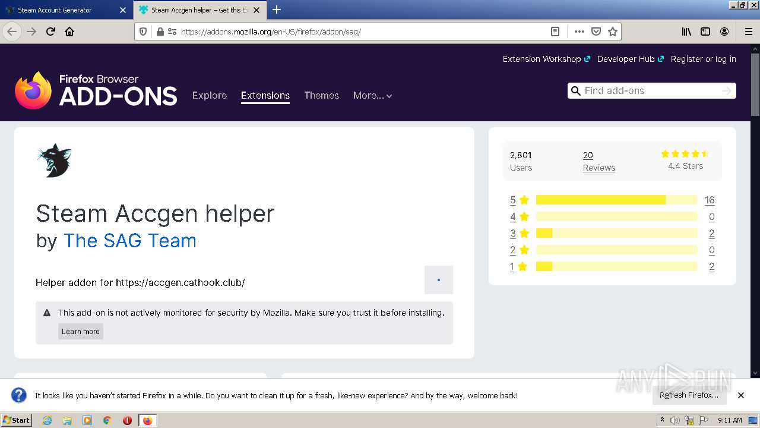Click the volume speaker tray icon

tap(675, 420)
